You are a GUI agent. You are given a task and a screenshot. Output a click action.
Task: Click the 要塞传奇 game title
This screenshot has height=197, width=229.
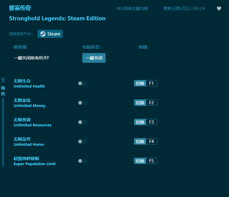coord(20,8)
